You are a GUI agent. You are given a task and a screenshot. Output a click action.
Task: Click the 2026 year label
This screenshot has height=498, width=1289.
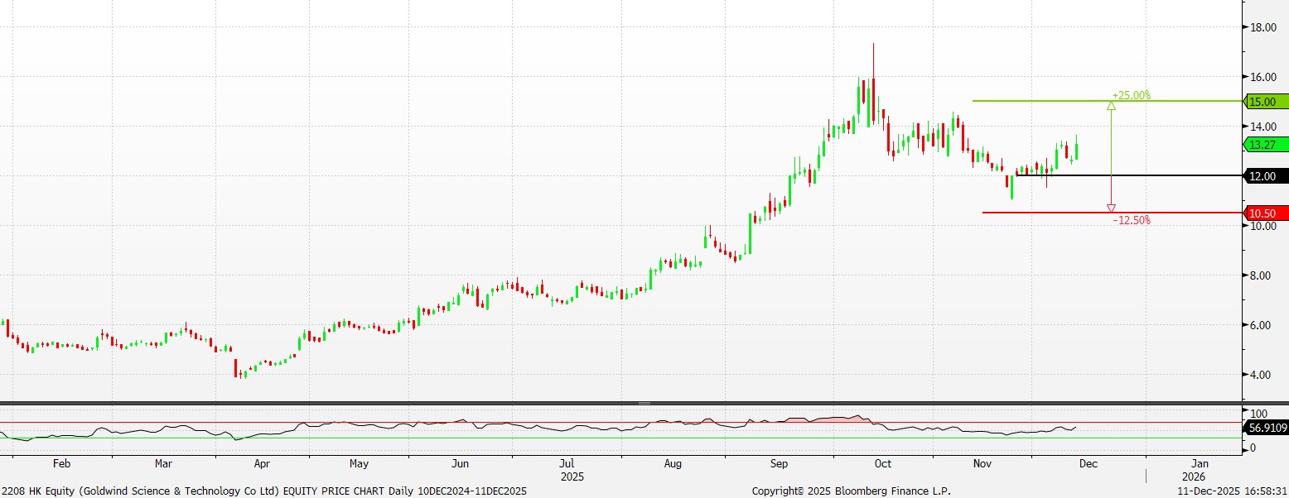pyautogui.click(x=1194, y=477)
